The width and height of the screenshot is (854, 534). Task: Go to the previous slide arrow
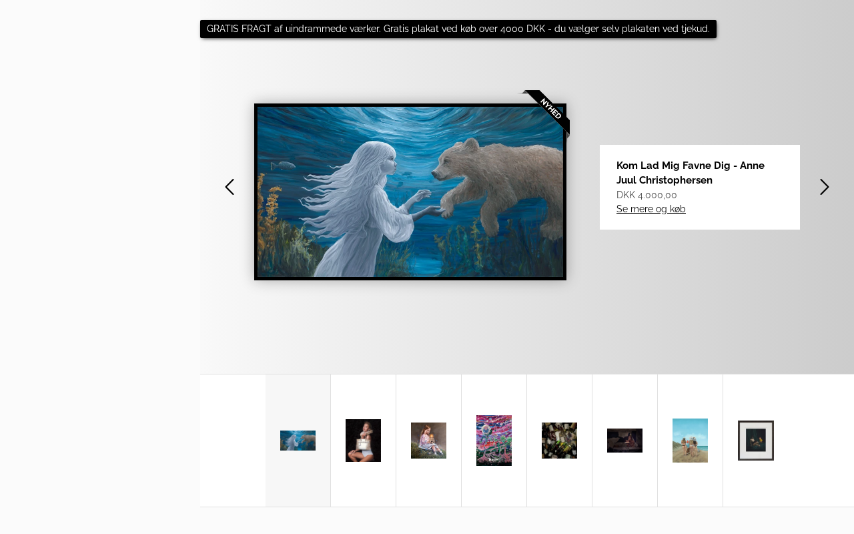pyautogui.click(x=230, y=187)
